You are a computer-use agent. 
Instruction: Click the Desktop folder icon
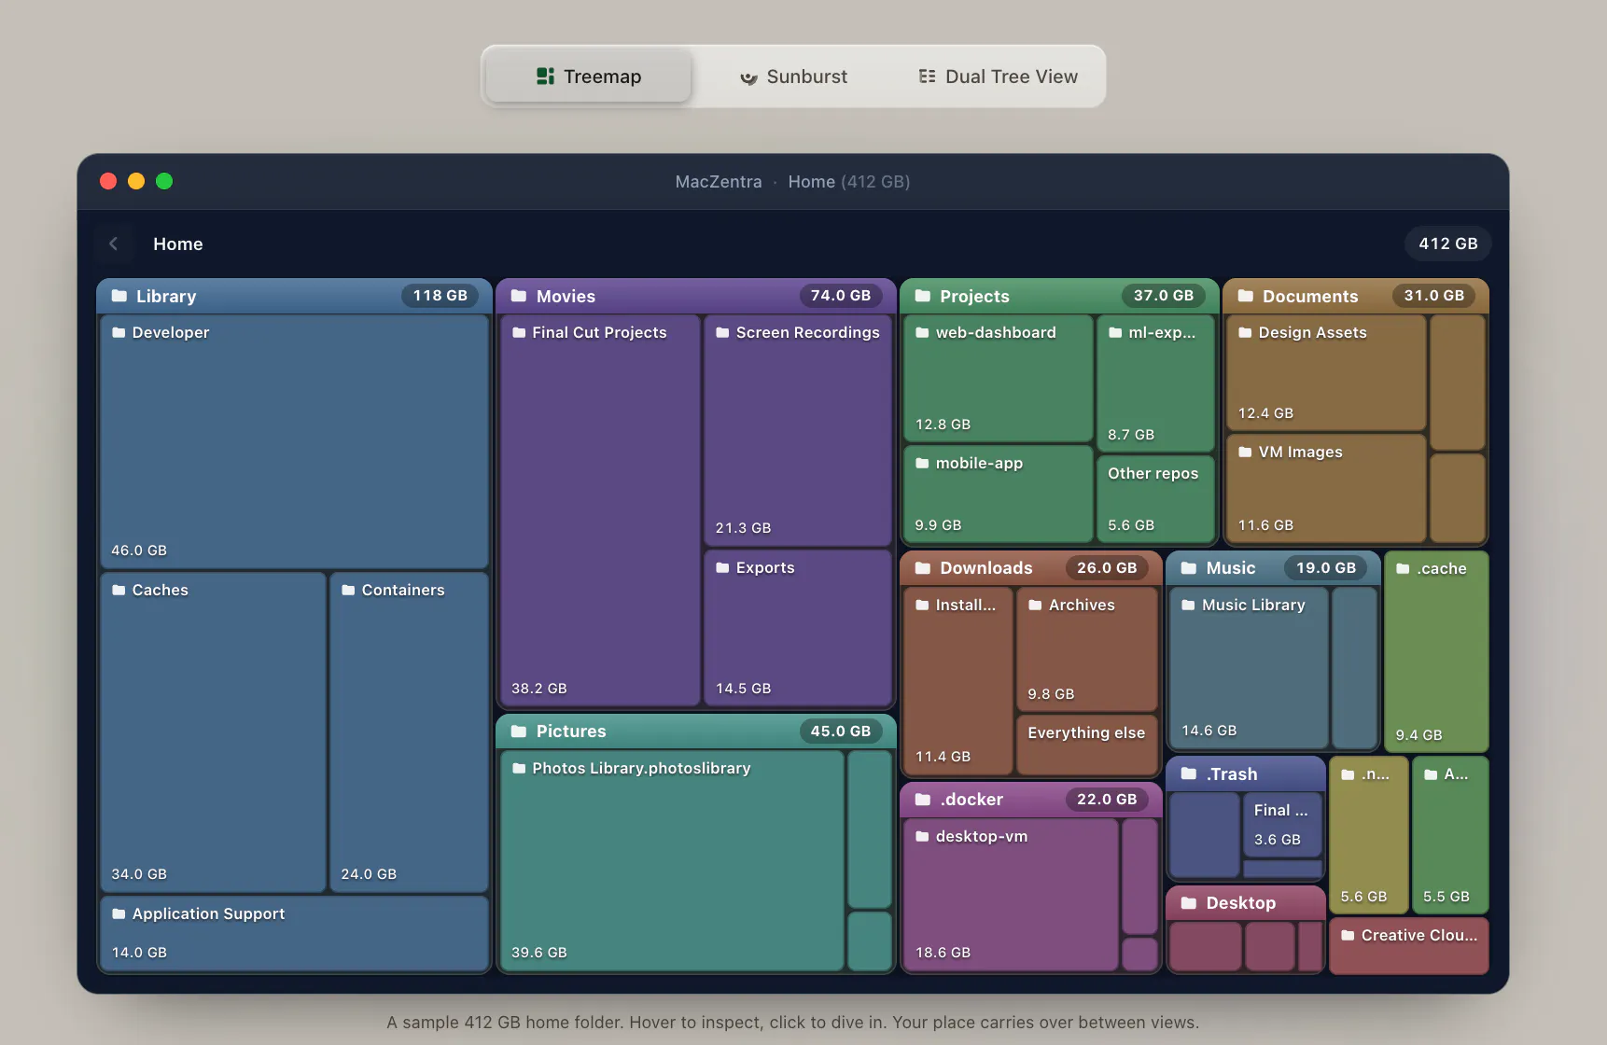[x=1189, y=903]
